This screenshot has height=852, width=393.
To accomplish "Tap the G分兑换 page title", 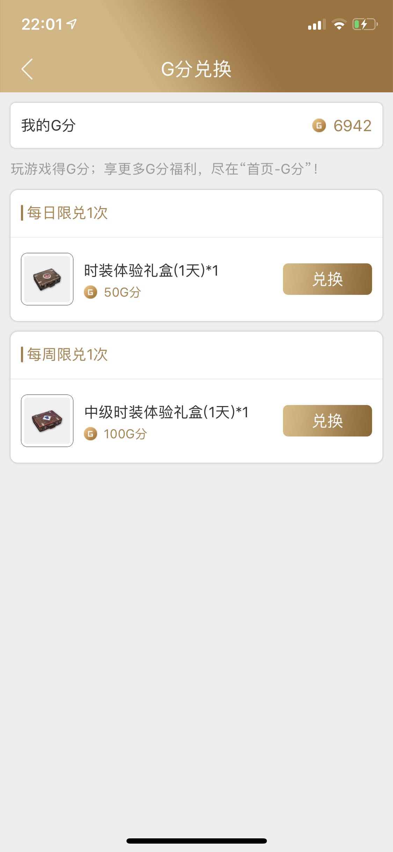I will pos(196,69).
